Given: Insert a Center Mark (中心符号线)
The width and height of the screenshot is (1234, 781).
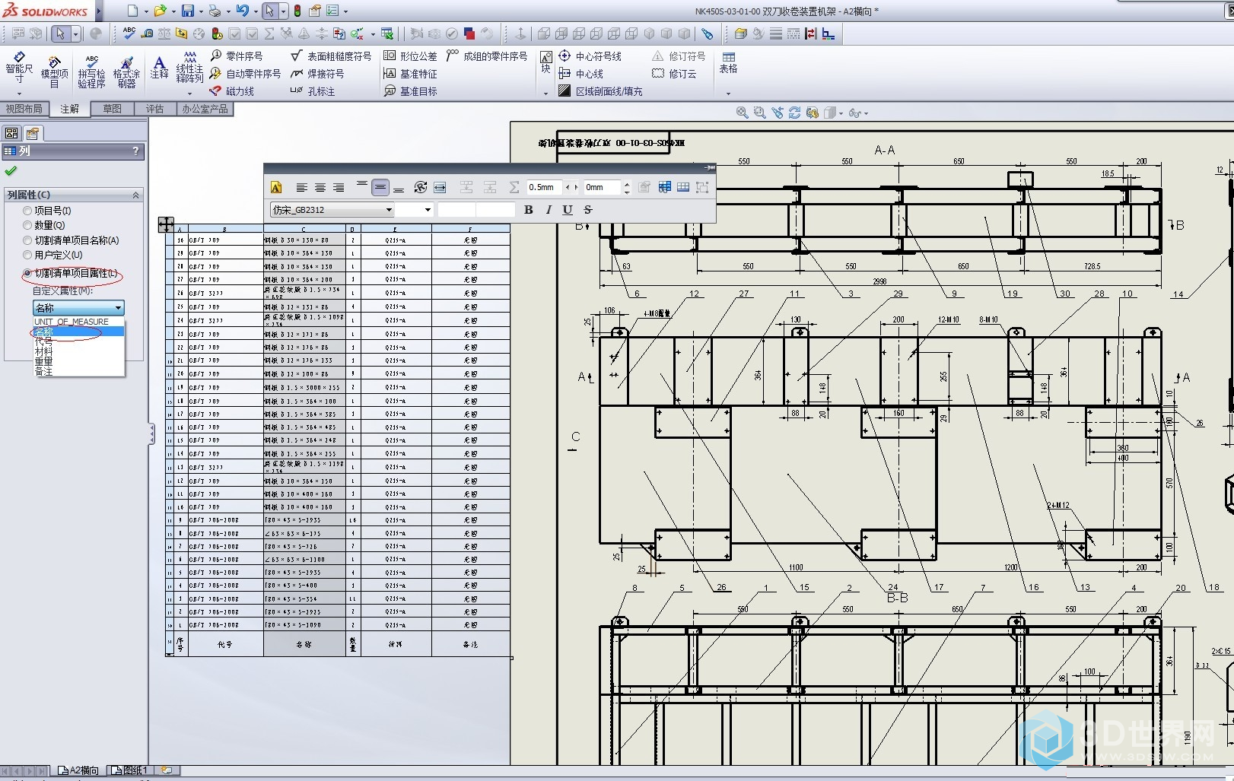Looking at the screenshot, I should [x=590, y=56].
